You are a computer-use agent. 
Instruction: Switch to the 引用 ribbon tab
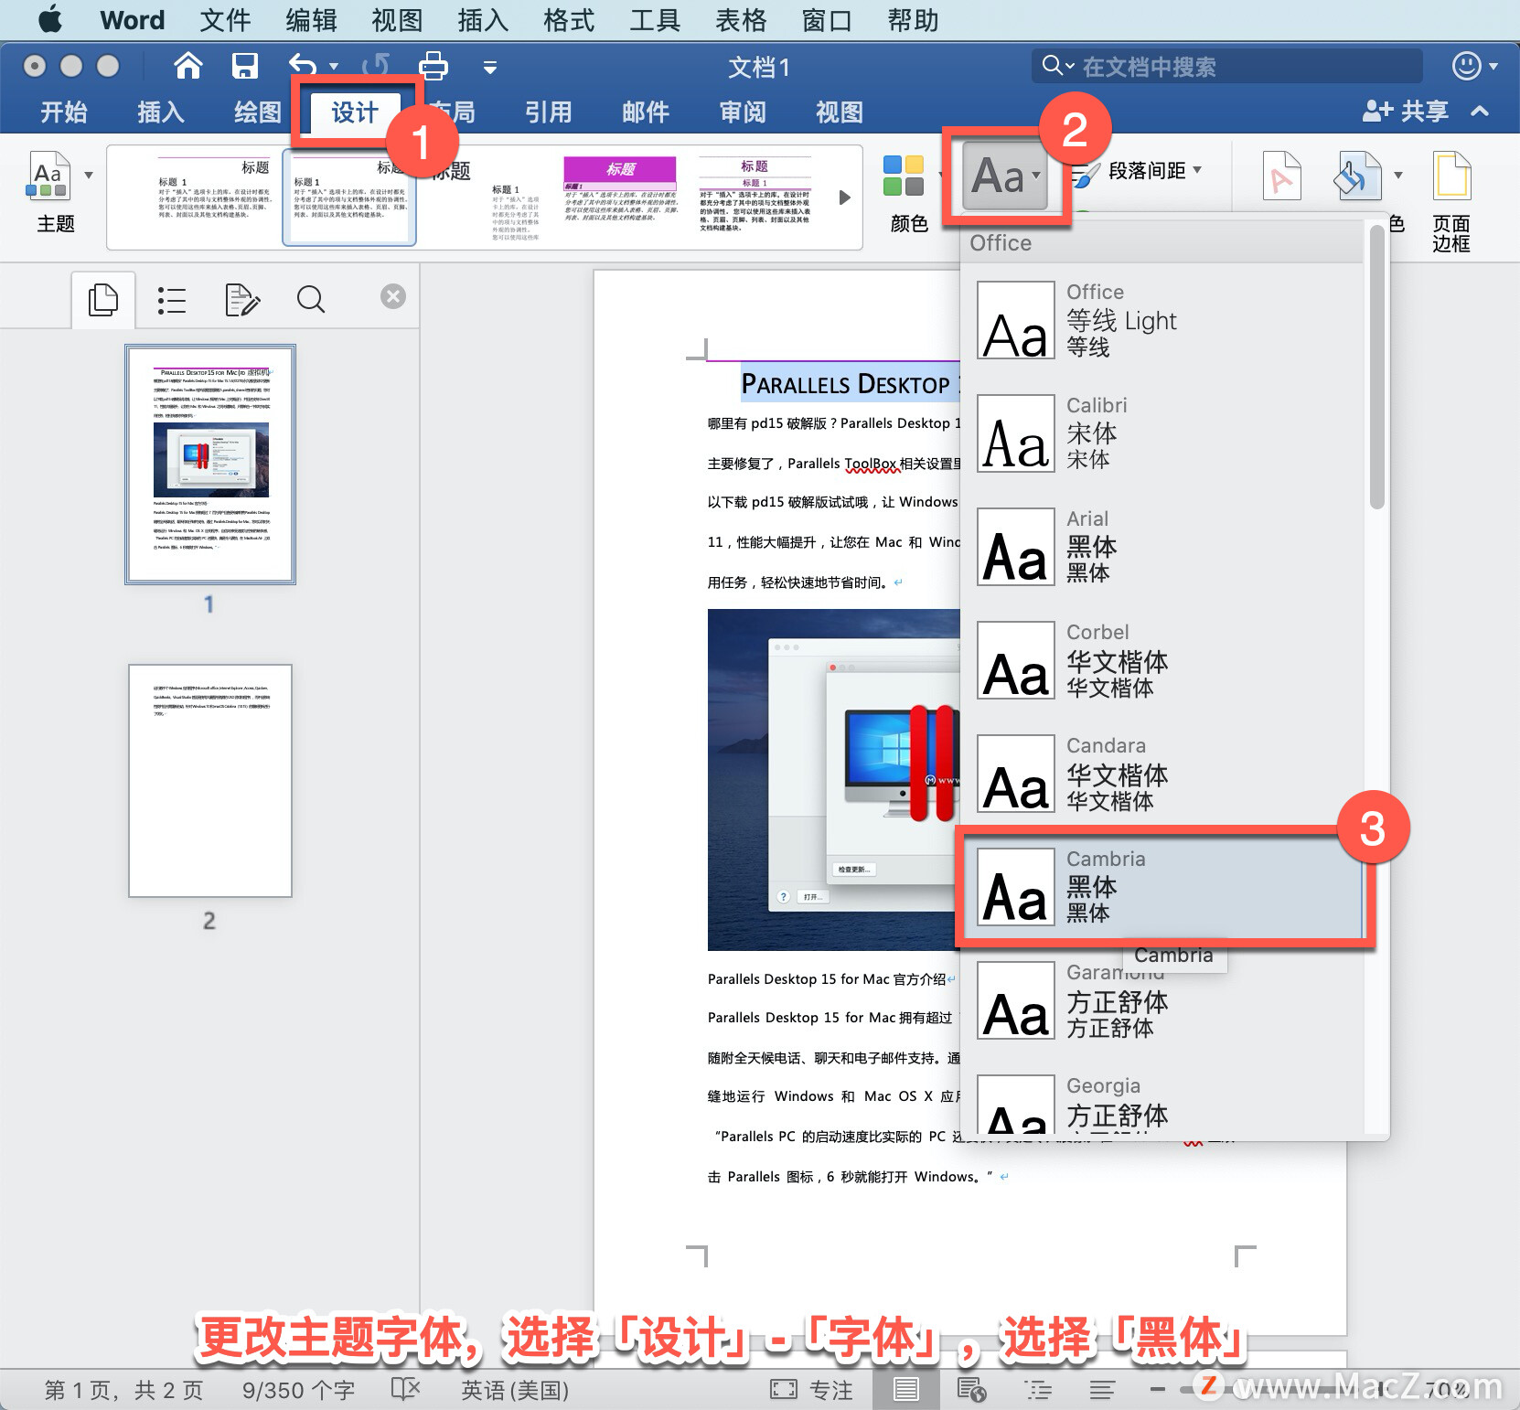(x=549, y=112)
